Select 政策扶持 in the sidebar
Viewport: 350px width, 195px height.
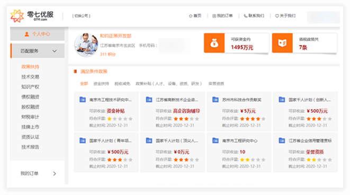tap(30, 67)
